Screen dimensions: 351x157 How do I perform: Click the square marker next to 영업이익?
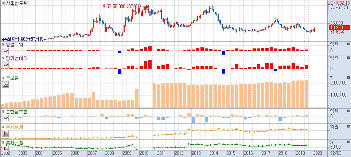coord(3,45)
